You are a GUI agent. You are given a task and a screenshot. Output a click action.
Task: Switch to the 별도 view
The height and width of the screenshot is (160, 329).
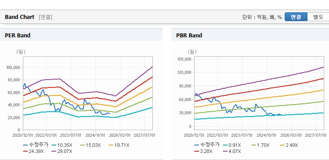point(318,17)
